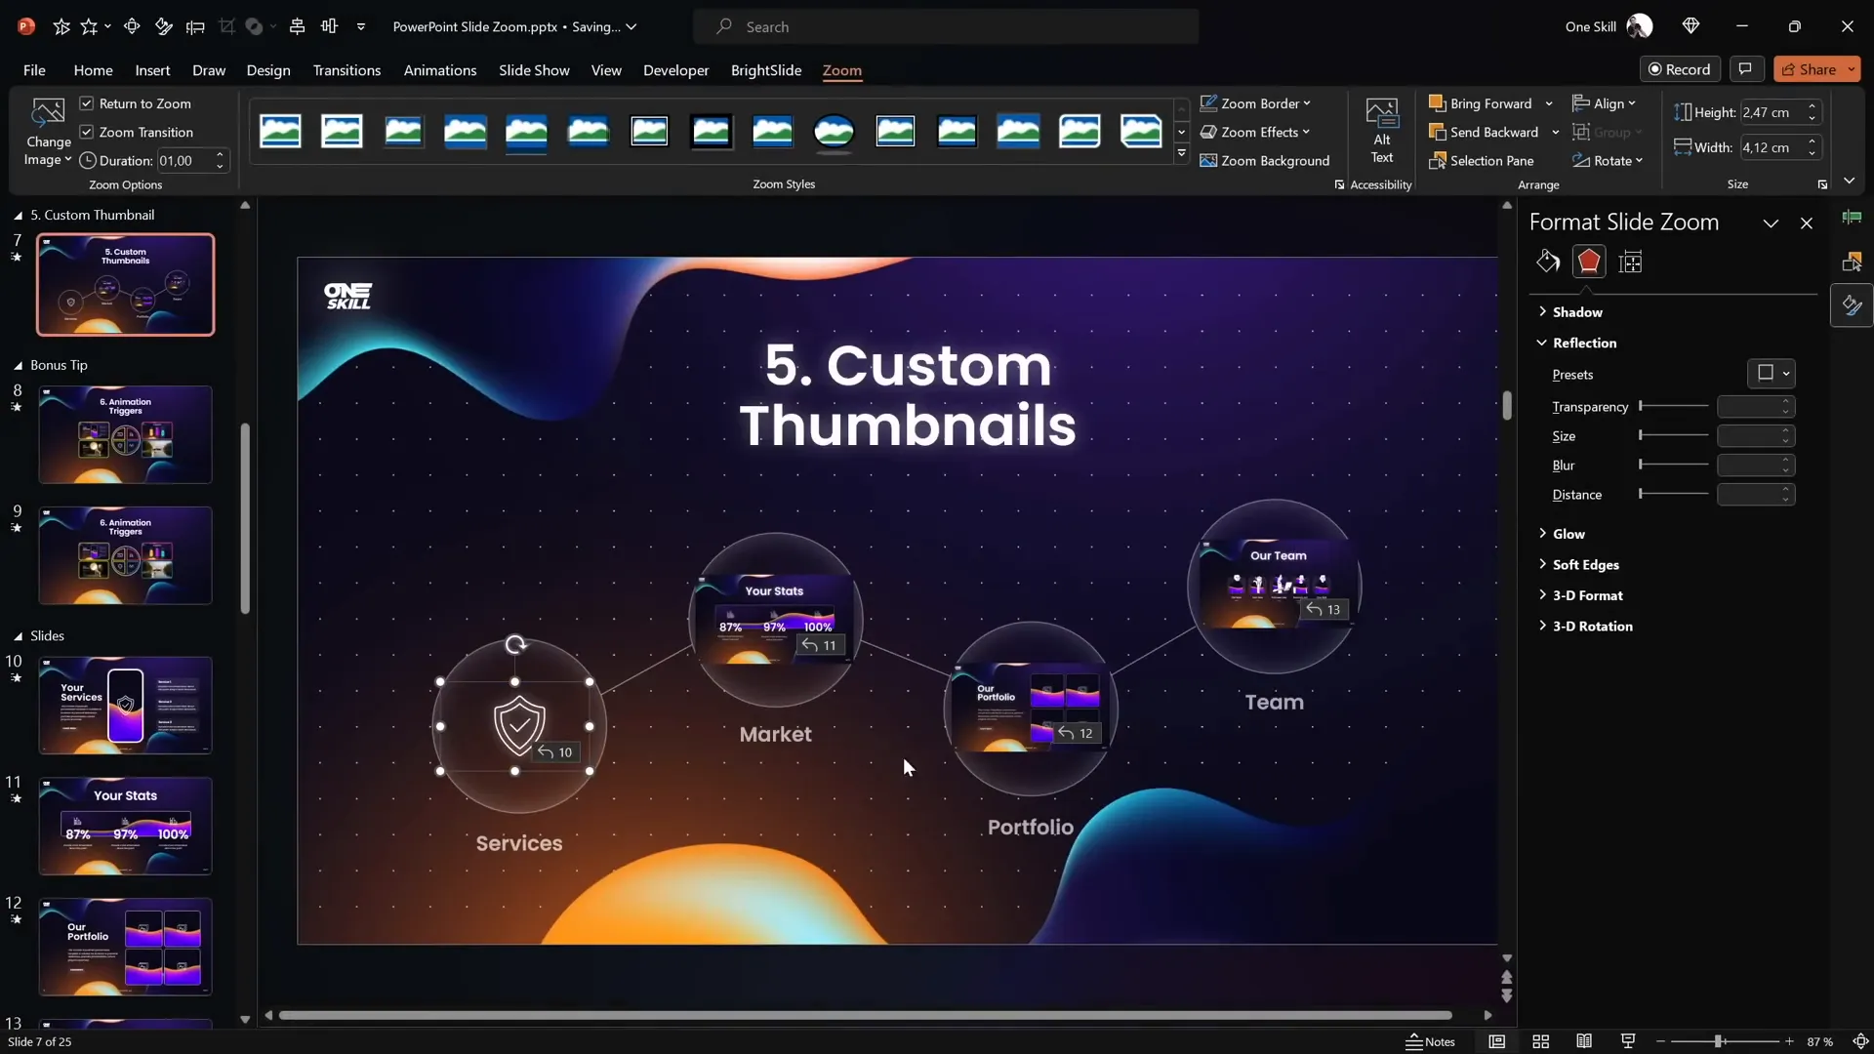Image resolution: width=1874 pixels, height=1054 pixels.
Task: Toggle the Zoom Transition checkbox
Action: tap(86, 132)
